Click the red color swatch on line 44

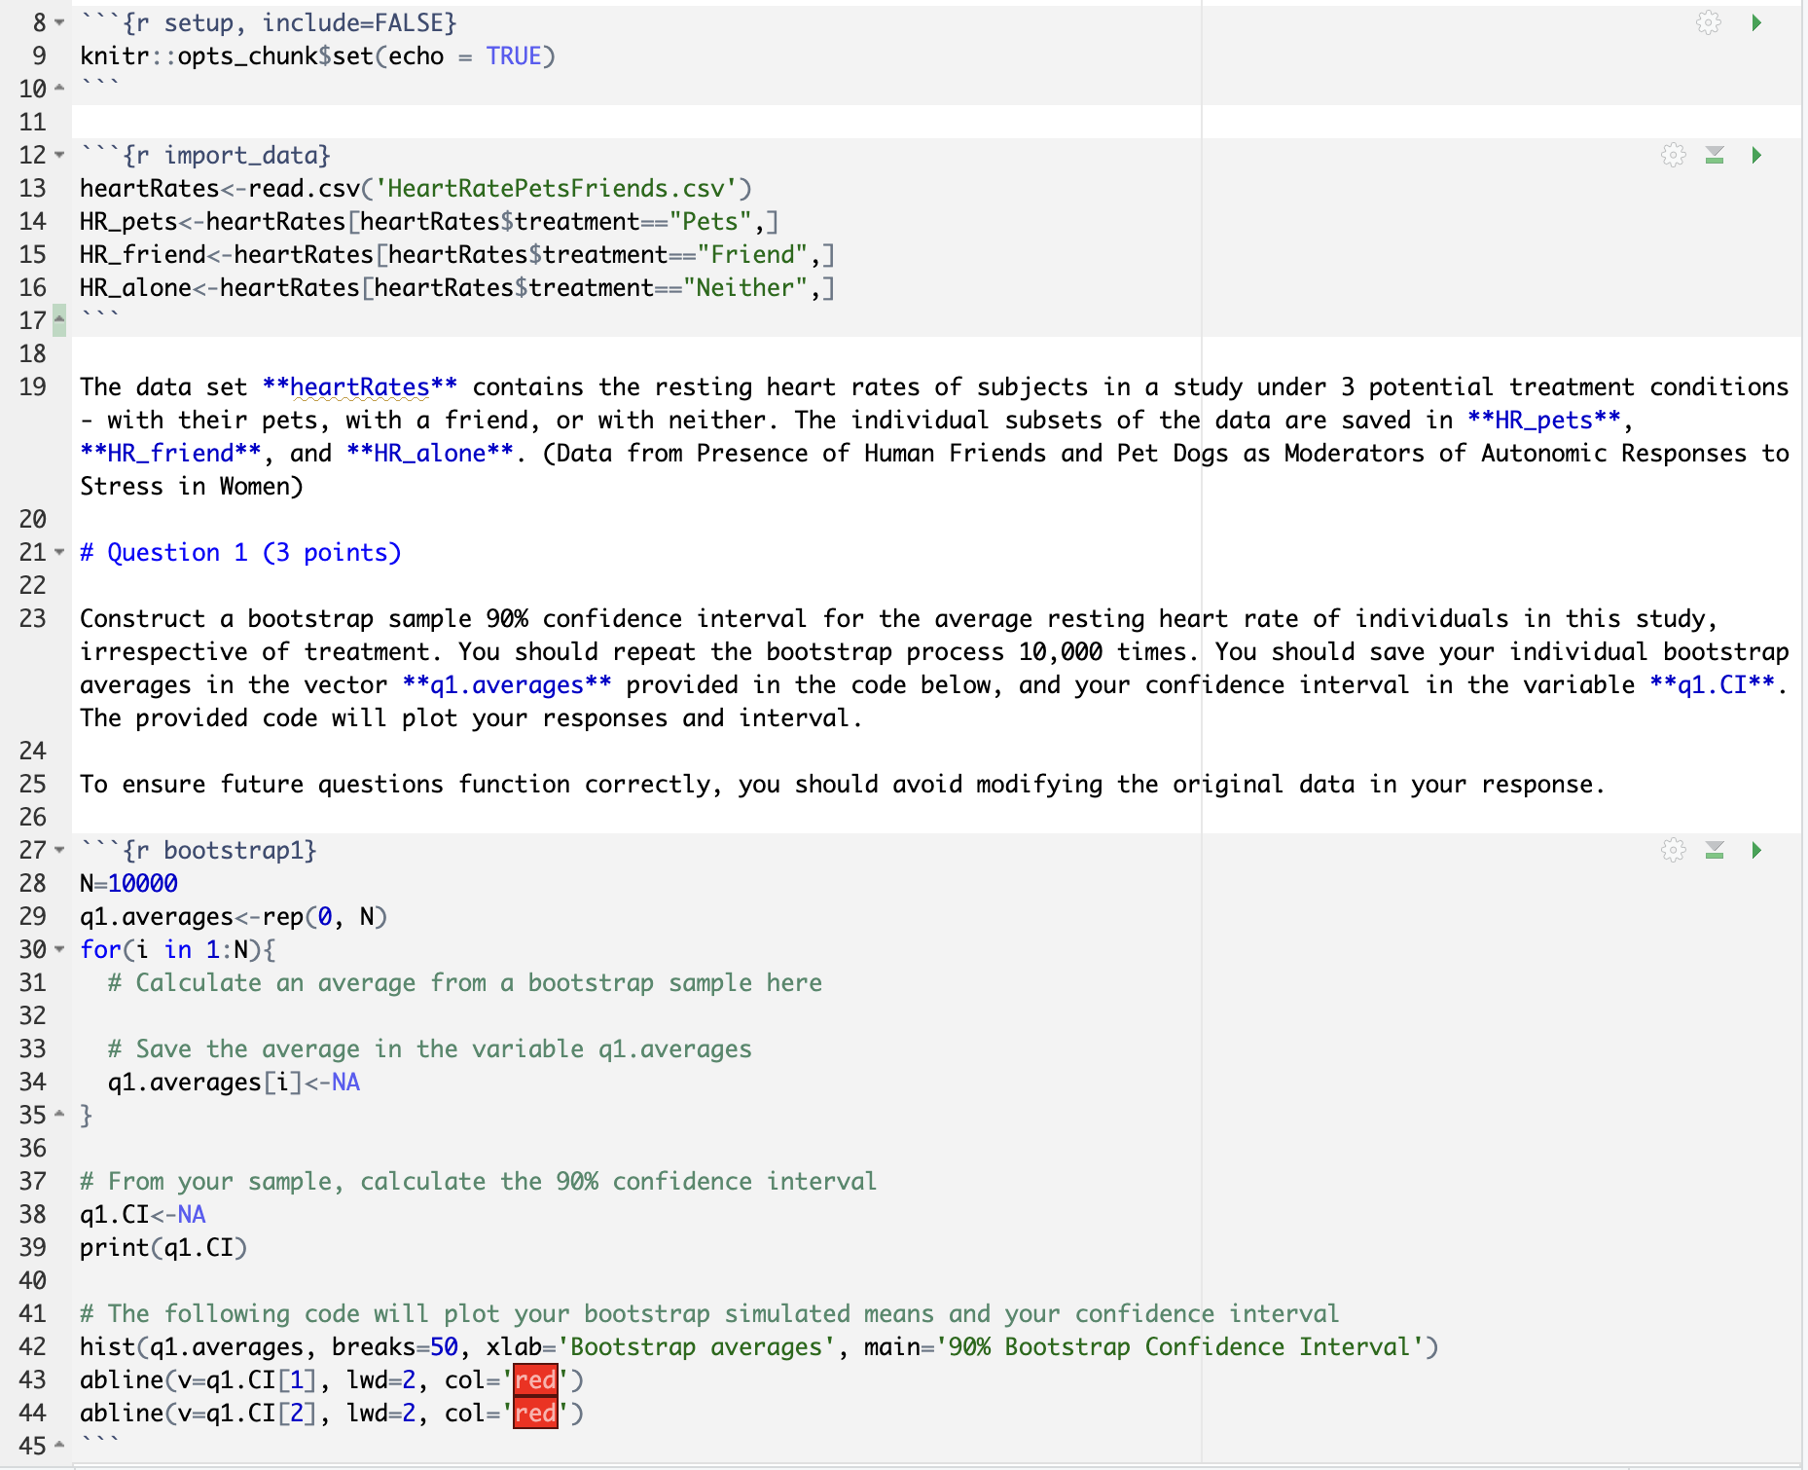click(534, 1413)
